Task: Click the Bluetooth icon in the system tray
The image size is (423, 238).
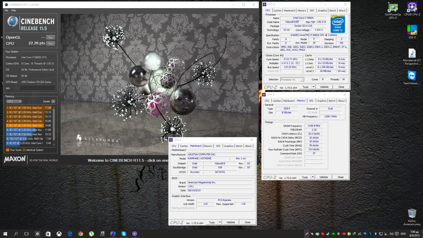Action: pos(375,234)
